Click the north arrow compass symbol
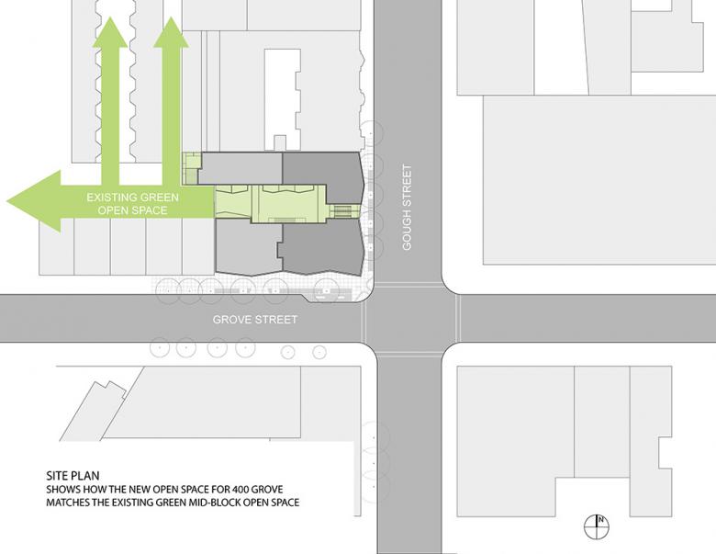 [598, 526]
